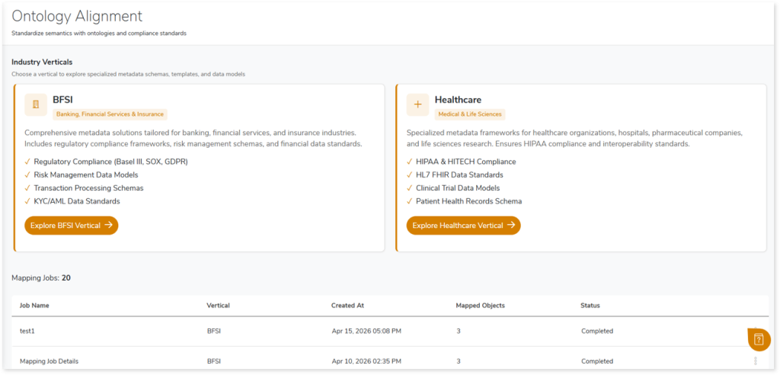
Task: Open the Mapping Job Details job name
Action: pyautogui.click(x=49, y=361)
